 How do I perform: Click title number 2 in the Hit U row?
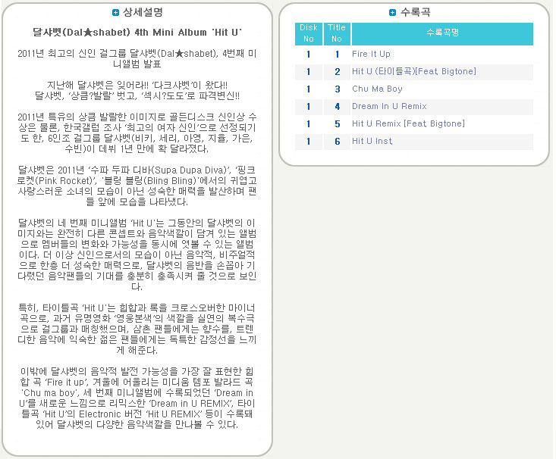[337, 71]
